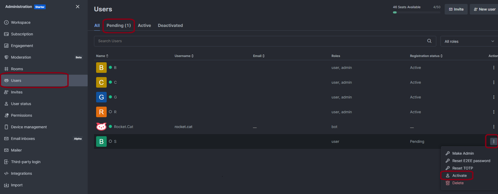
Task: Click the Rocket.Cat avatar
Action: point(101,127)
